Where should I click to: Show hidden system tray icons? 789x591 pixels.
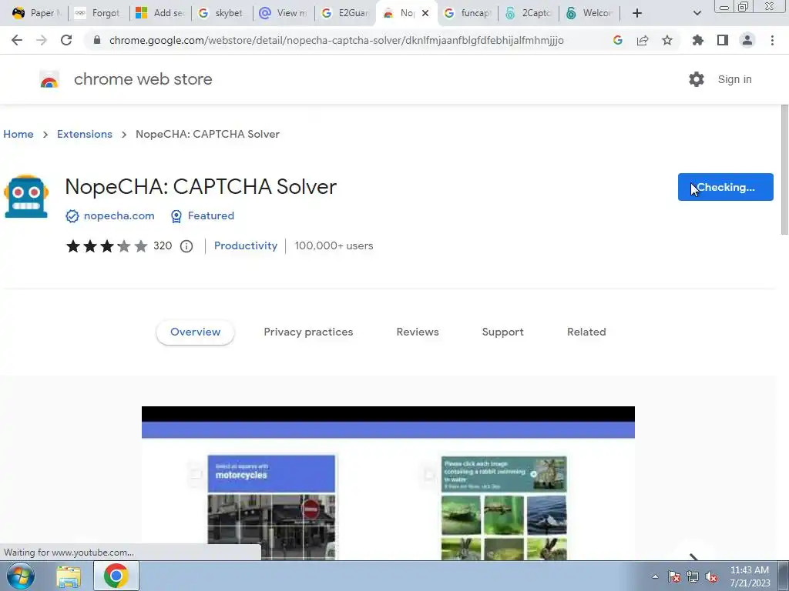tap(655, 576)
